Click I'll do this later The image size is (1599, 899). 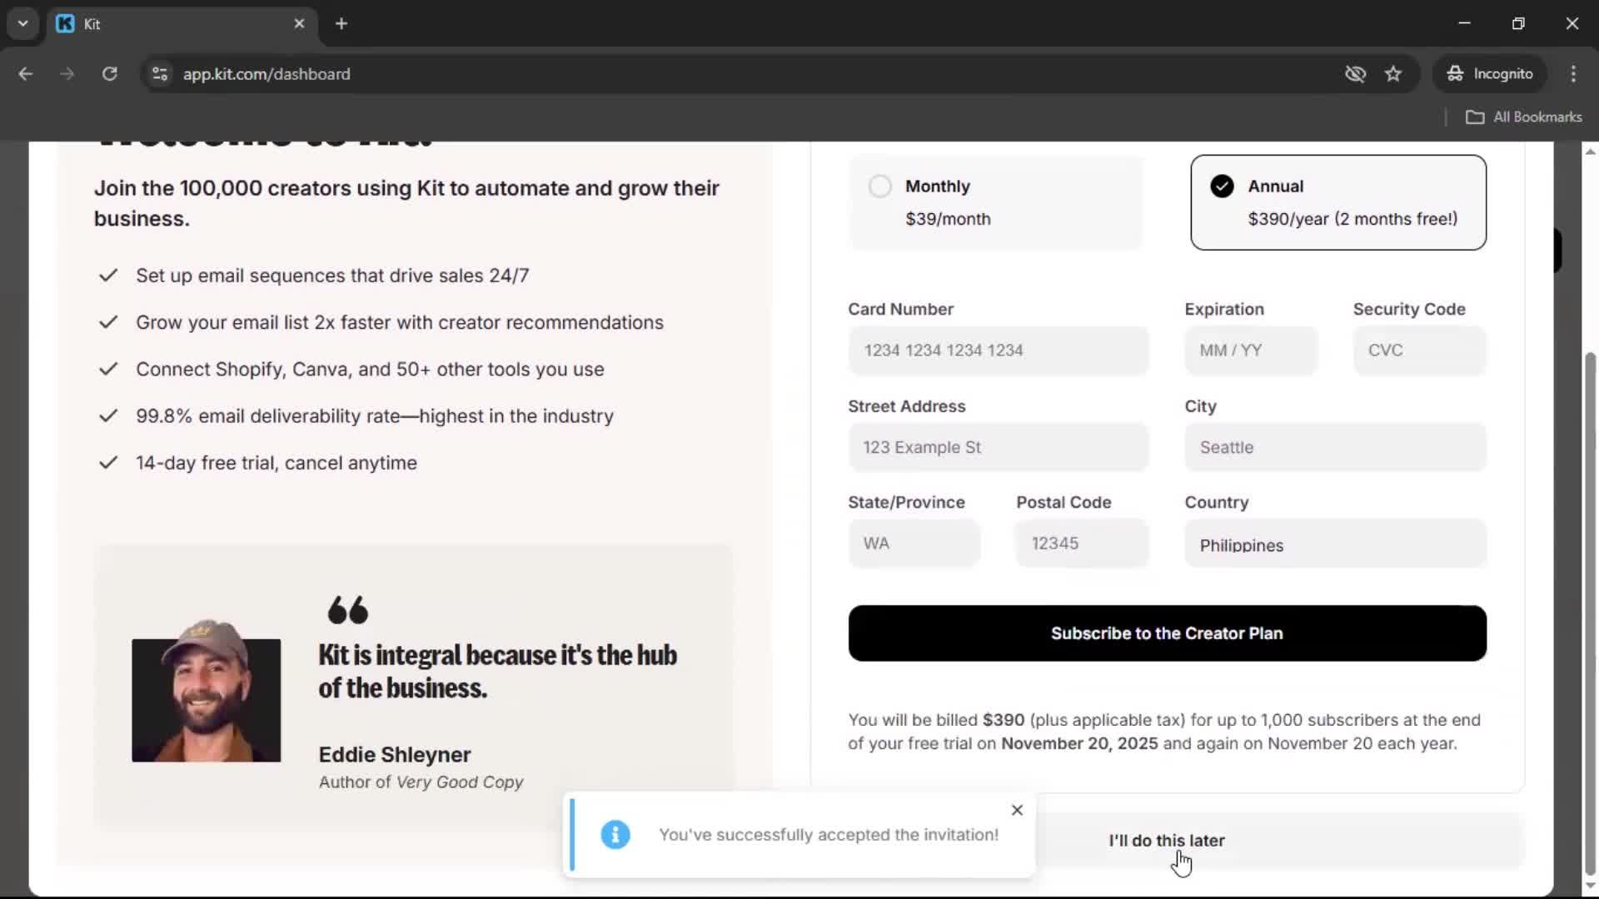[x=1166, y=840]
